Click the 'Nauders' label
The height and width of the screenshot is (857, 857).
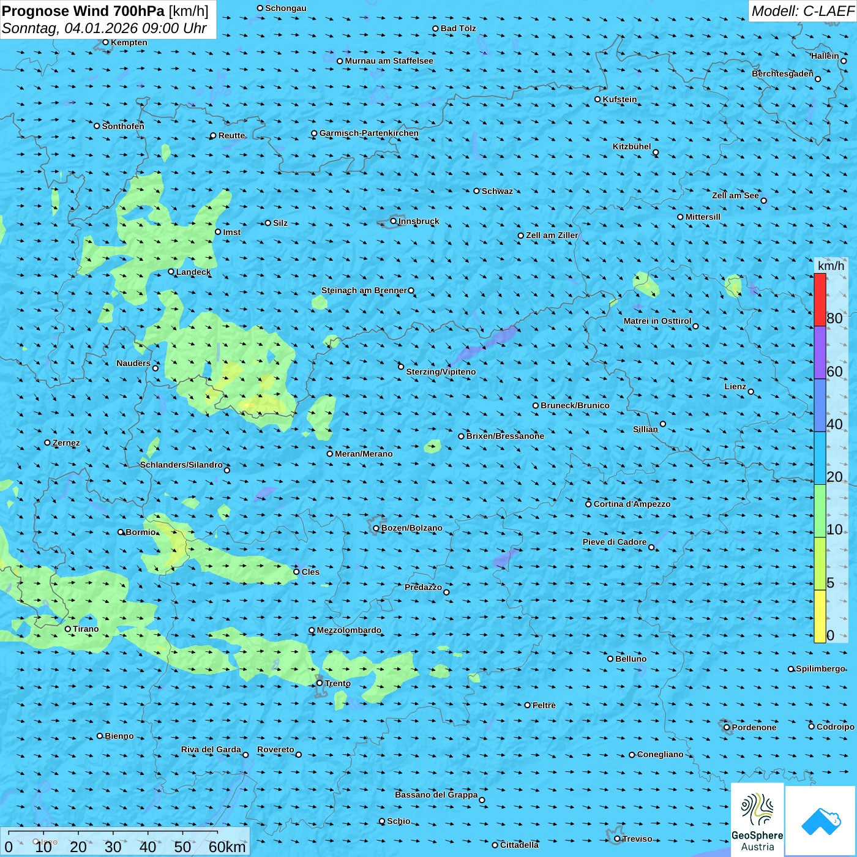point(133,363)
